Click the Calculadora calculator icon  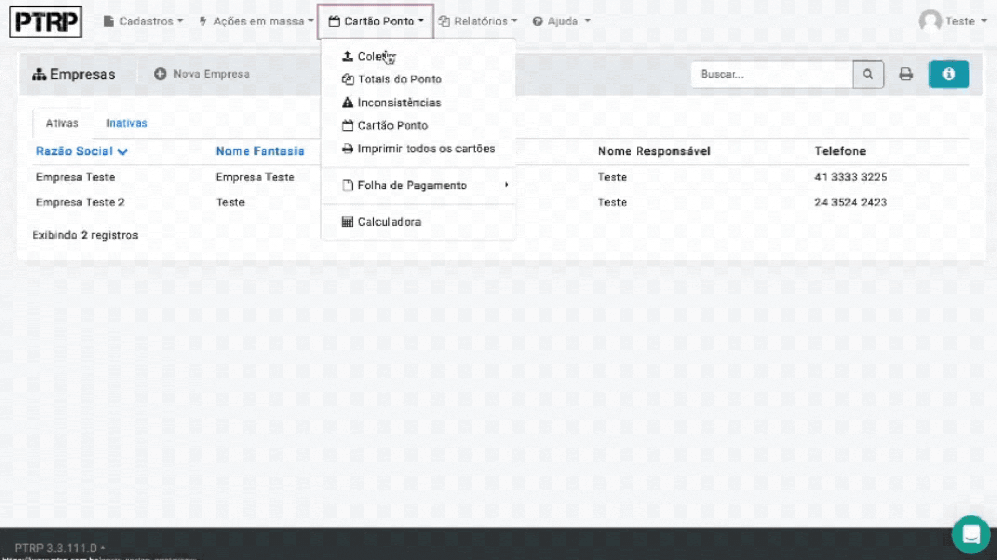pyautogui.click(x=347, y=222)
